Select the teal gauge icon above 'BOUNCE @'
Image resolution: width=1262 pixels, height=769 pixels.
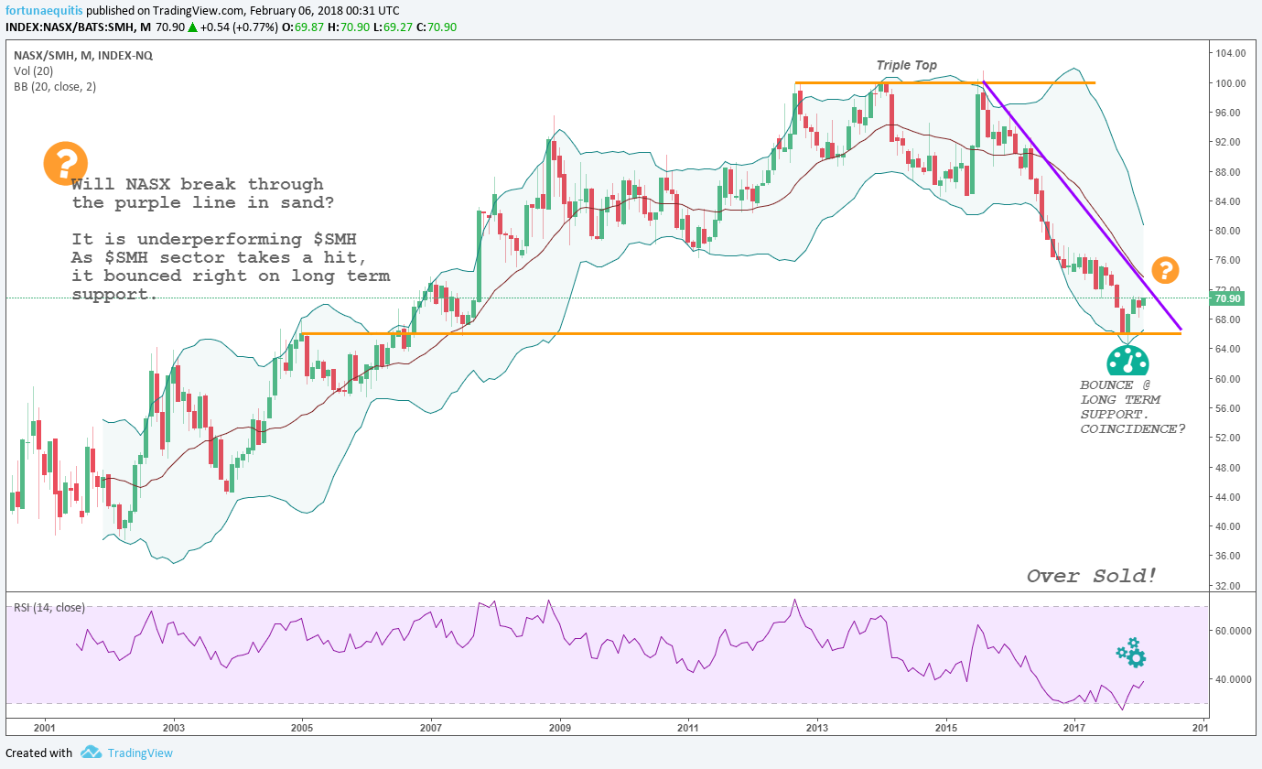pos(1127,359)
